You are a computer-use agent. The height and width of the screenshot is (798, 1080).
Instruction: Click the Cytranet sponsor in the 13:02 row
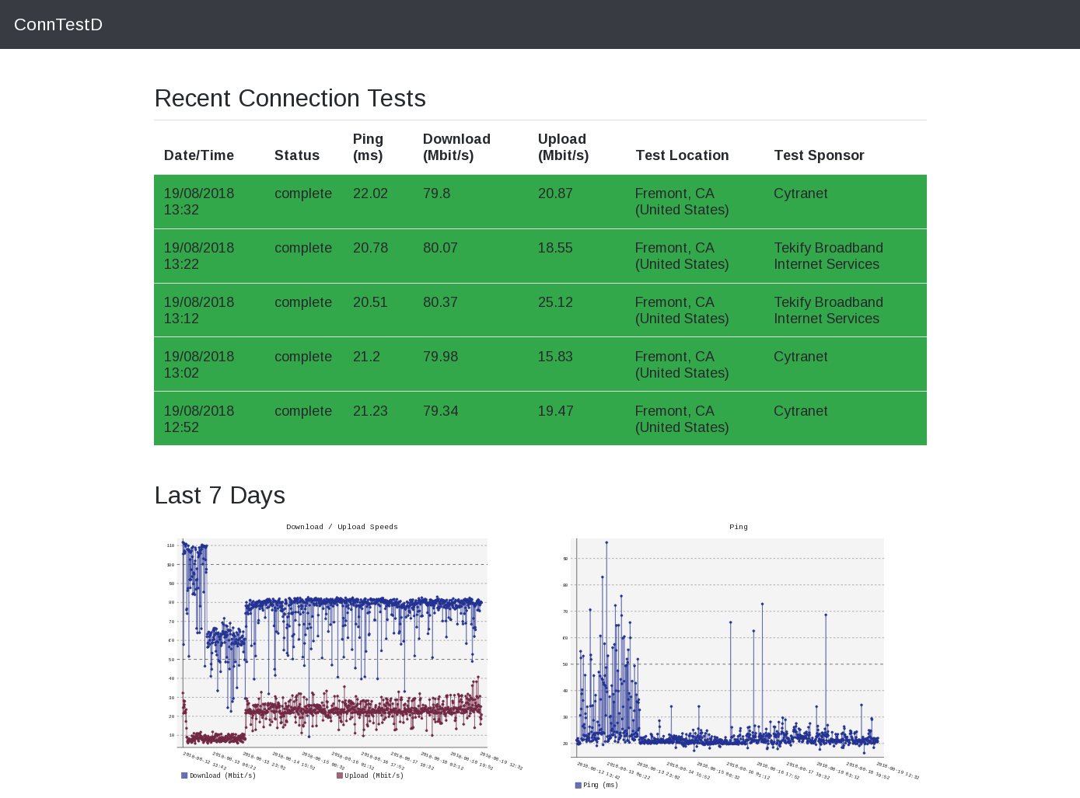click(801, 357)
